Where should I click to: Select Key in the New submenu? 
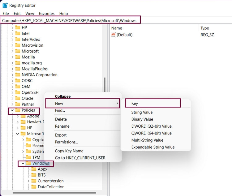[153, 103]
